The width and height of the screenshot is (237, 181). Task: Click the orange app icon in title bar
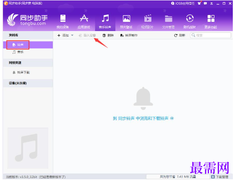pyautogui.click(x=6, y=3)
